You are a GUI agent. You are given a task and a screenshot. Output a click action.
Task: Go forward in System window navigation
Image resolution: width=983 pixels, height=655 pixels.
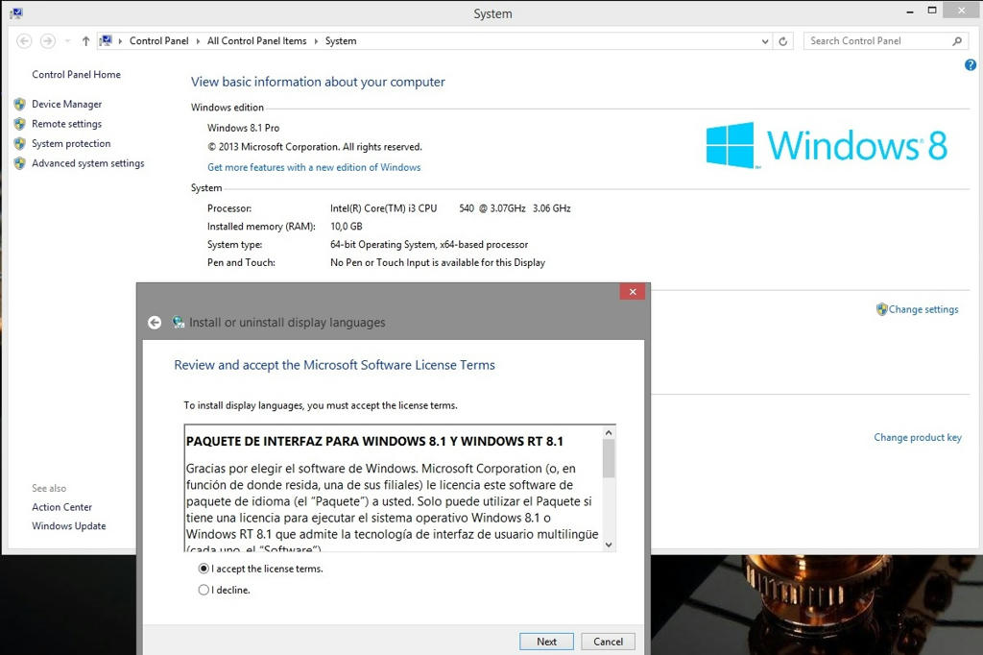48,41
